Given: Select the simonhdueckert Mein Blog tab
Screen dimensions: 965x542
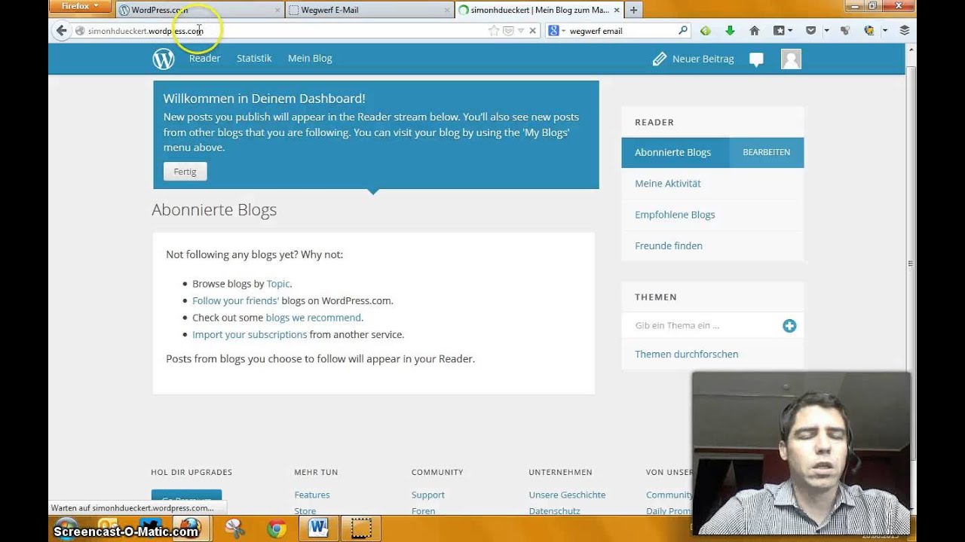Looking at the screenshot, I should coord(540,10).
